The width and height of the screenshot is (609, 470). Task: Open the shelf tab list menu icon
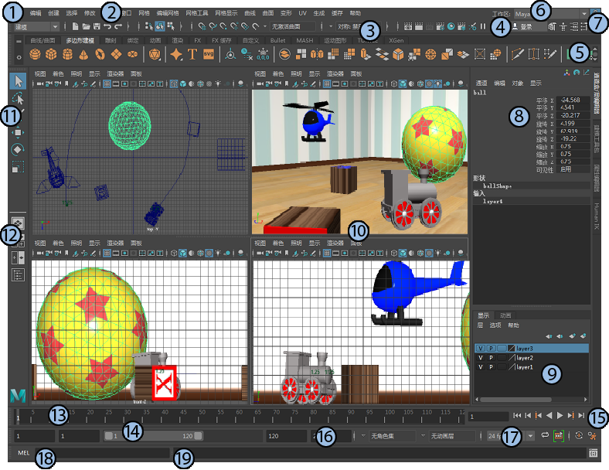pos(19,41)
